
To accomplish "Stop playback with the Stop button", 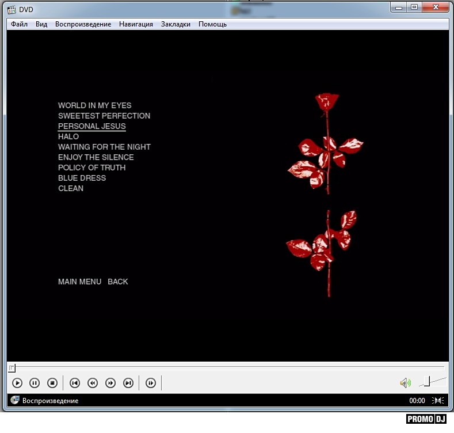I will point(52,383).
